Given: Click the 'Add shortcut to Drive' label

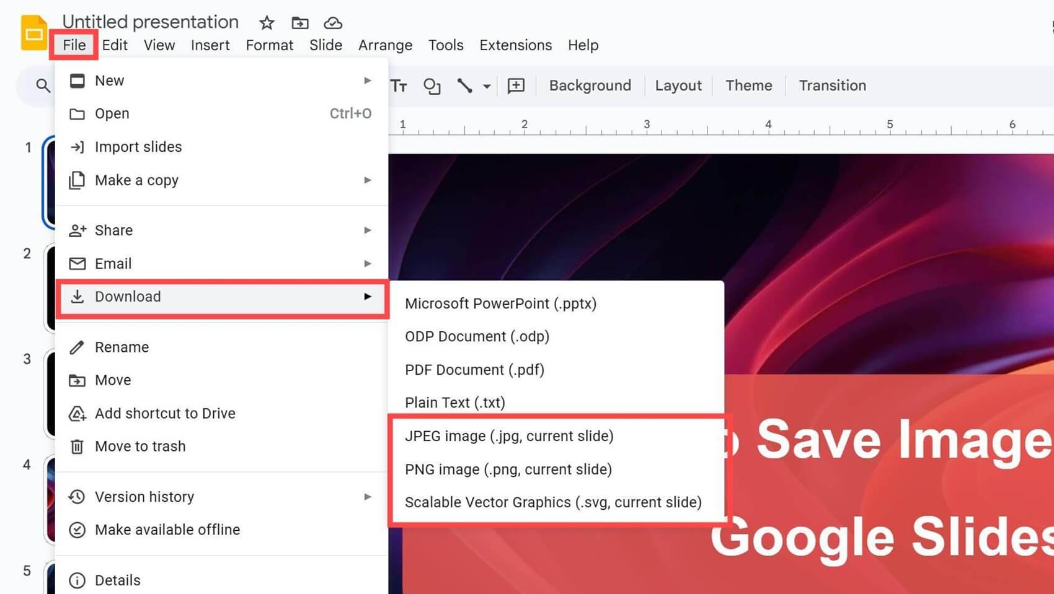Looking at the screenshot, I should (165, 413).
